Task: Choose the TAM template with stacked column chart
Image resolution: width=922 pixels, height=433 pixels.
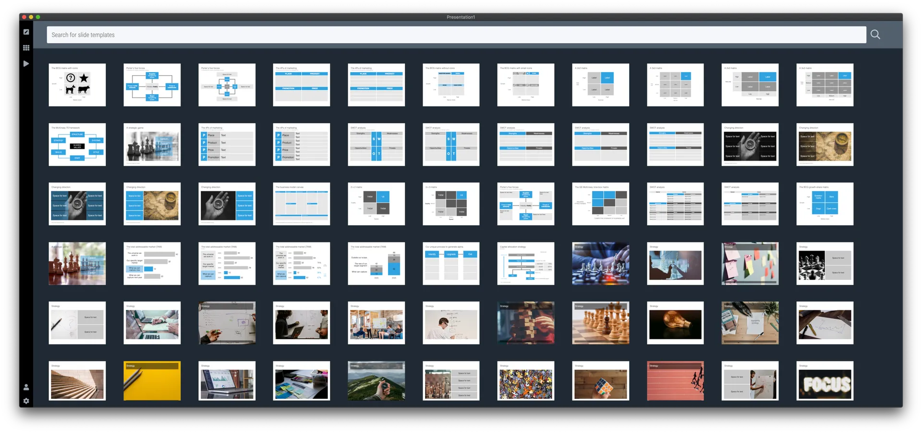Action: pos(376,264)
